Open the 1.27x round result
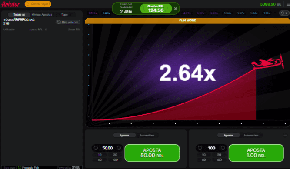The height and width of the screenshot is (169, 290). (x=241, y=13)
